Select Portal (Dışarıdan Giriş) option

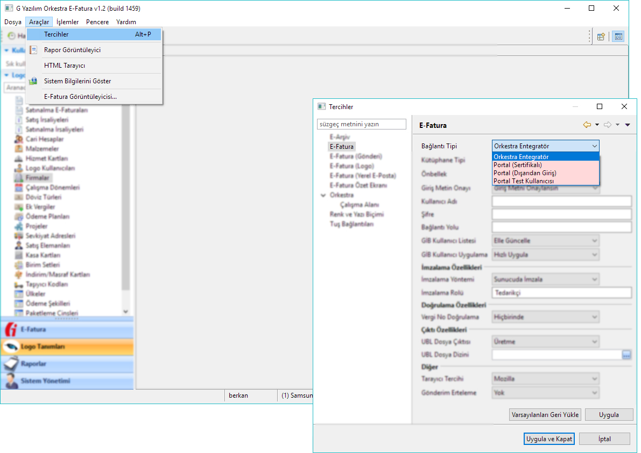coord(546,173)
